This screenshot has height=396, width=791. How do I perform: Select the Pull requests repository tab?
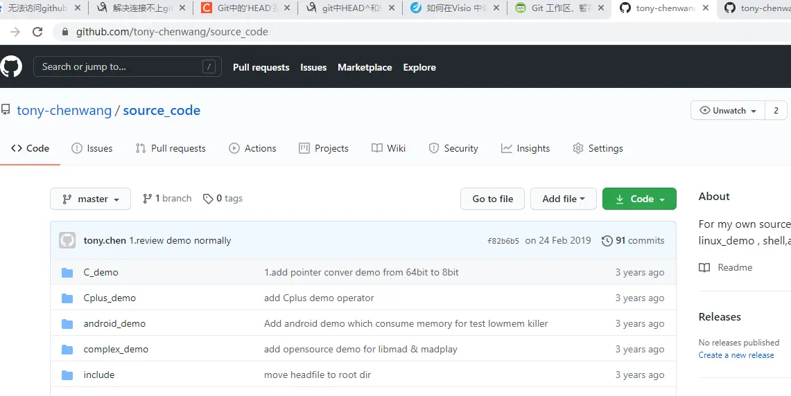(171, 148)
